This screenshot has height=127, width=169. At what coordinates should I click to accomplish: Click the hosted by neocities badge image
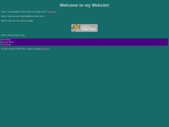coord(84,28)
